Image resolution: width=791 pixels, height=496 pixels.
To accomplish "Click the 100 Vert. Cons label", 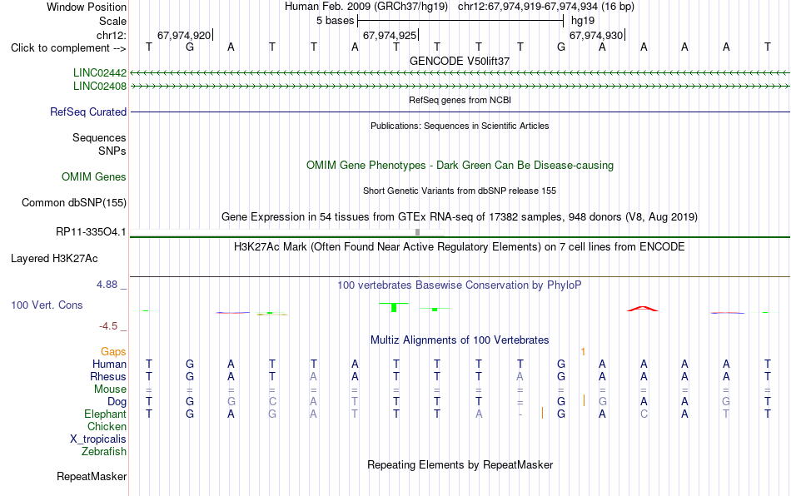I will pyautogui.click(x=47, y=305).
